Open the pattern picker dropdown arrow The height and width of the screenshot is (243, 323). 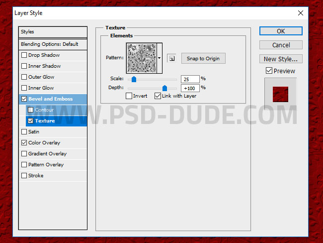pos(160,58)
